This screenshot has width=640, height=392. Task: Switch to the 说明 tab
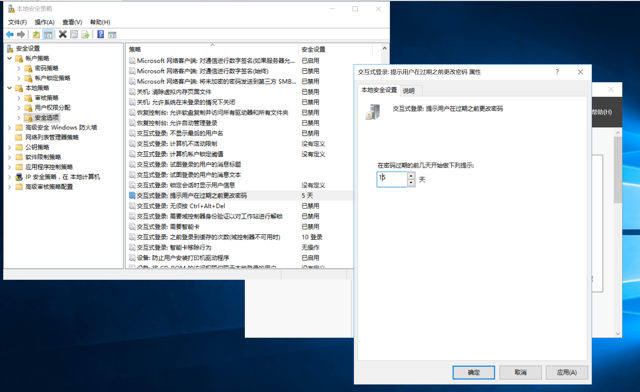click(x=409, y=91)
